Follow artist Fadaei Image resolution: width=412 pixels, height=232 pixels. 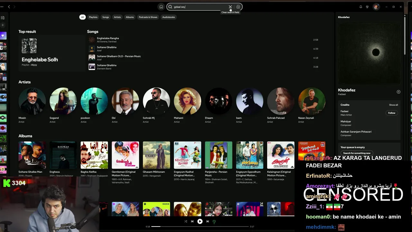(x=392, y=113)
